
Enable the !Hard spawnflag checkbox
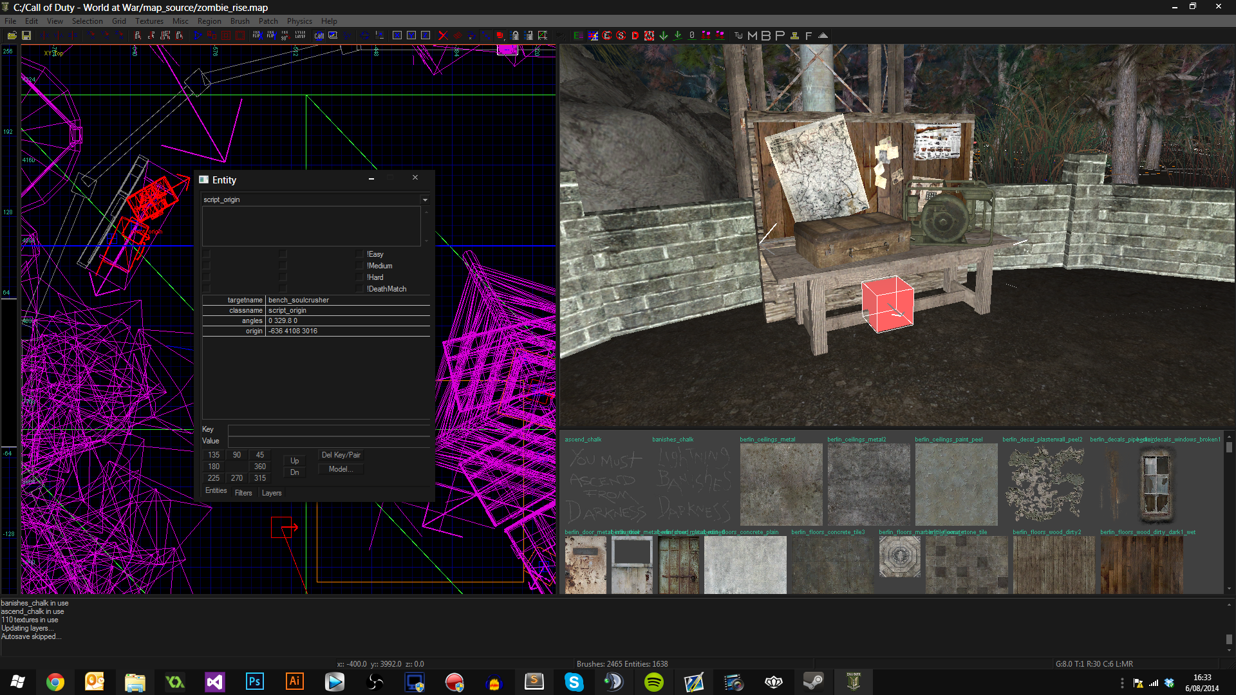point(360,277)
